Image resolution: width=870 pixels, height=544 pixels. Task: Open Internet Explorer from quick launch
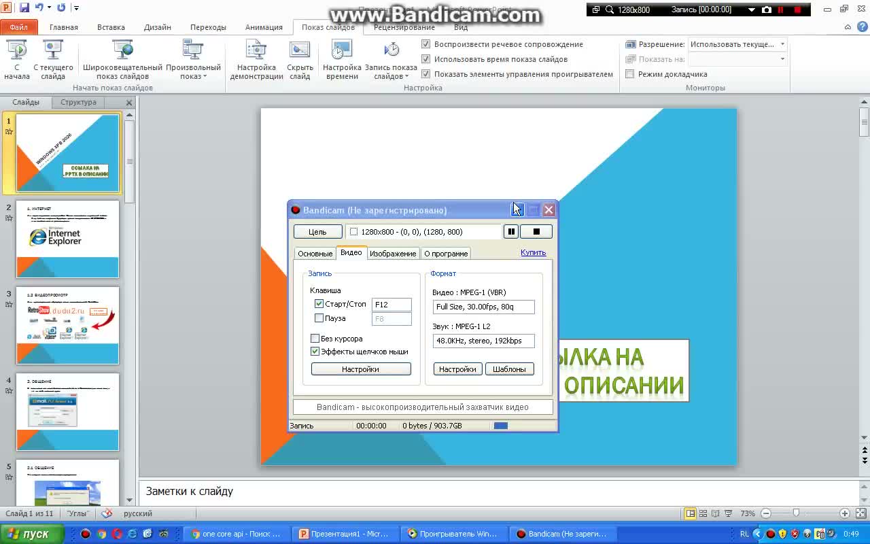[x=133, y=534]
